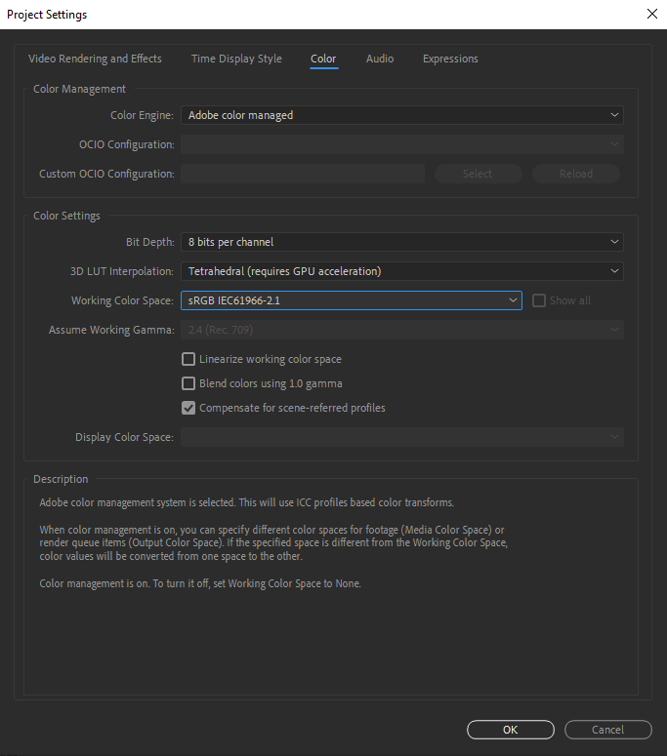Screen dimensions: 667x756
Task: Toggle Blend colors using 1.0 gamma
Action: (x=189, y=383)
